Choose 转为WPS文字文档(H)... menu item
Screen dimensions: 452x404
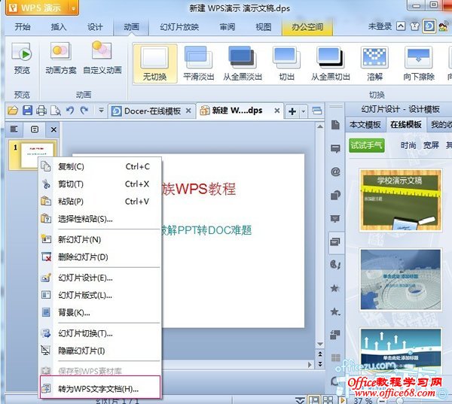click(100, 389)
